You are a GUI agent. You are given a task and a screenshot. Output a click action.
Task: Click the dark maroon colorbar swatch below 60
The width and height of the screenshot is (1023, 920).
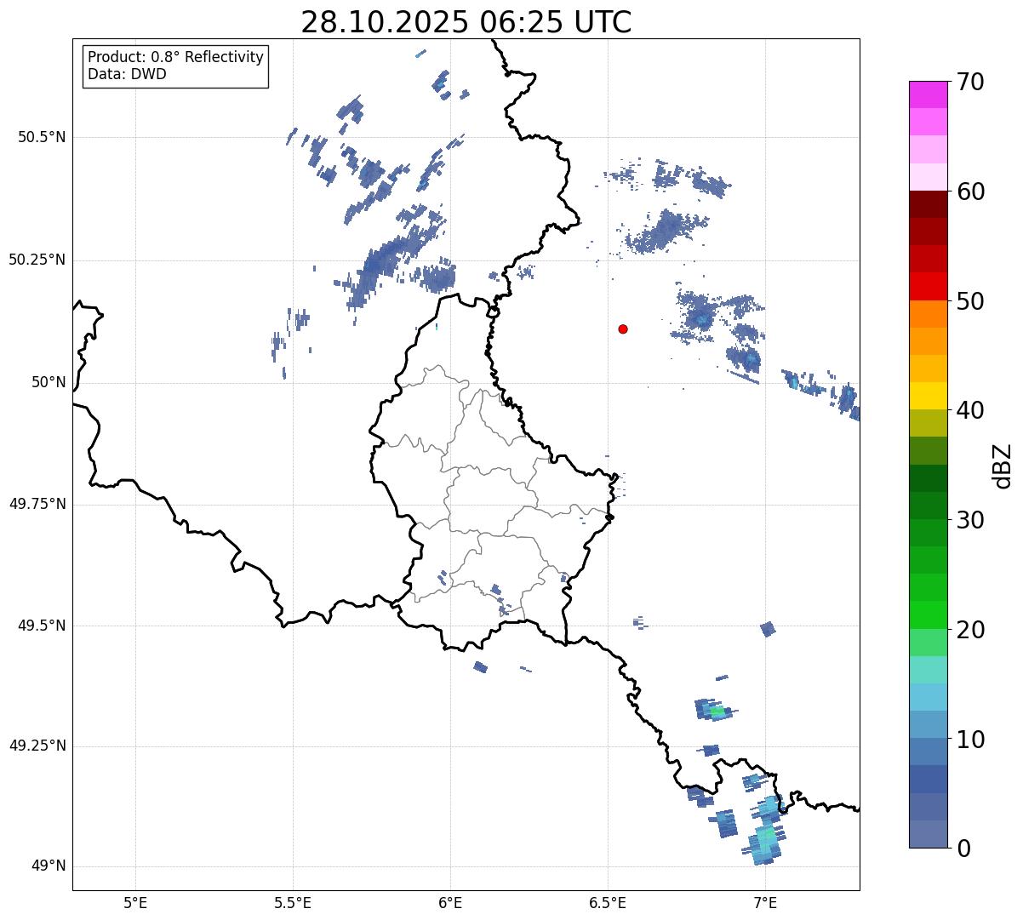(928, 204)
